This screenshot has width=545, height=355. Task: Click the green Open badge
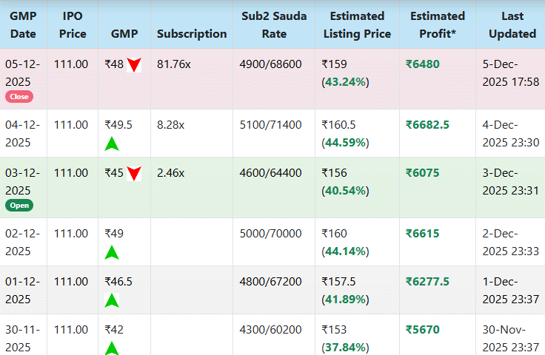(x=19, y=205)
